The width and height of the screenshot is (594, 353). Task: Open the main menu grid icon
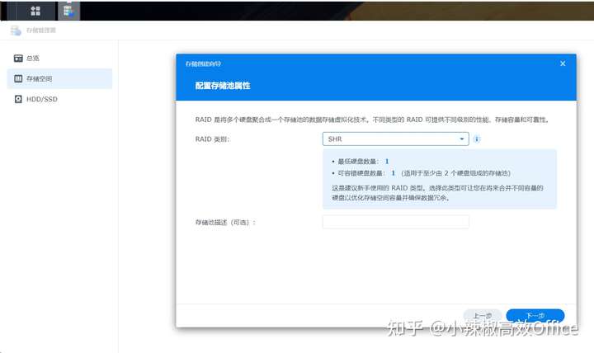pos(35,11)
